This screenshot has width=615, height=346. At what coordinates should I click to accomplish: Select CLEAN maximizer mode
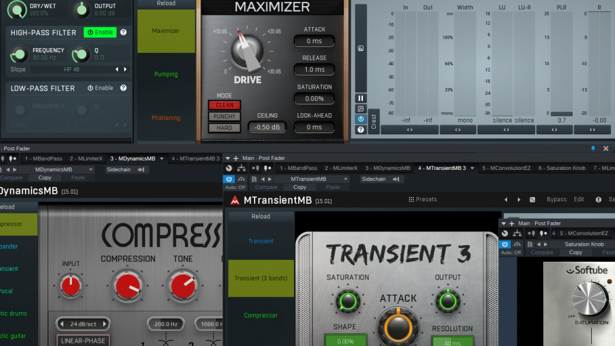tap(224, 105)
